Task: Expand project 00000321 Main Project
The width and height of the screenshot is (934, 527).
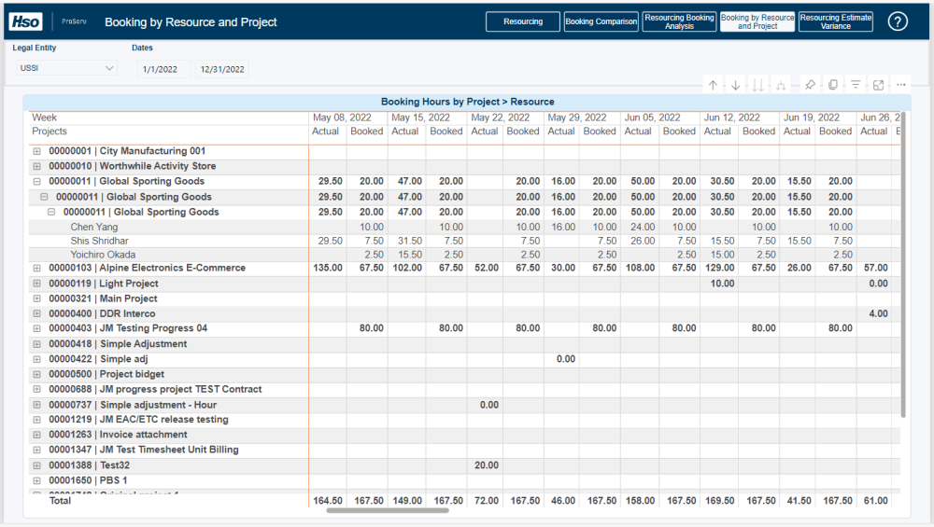Action: pyautogui.click(x=37, y=298)
